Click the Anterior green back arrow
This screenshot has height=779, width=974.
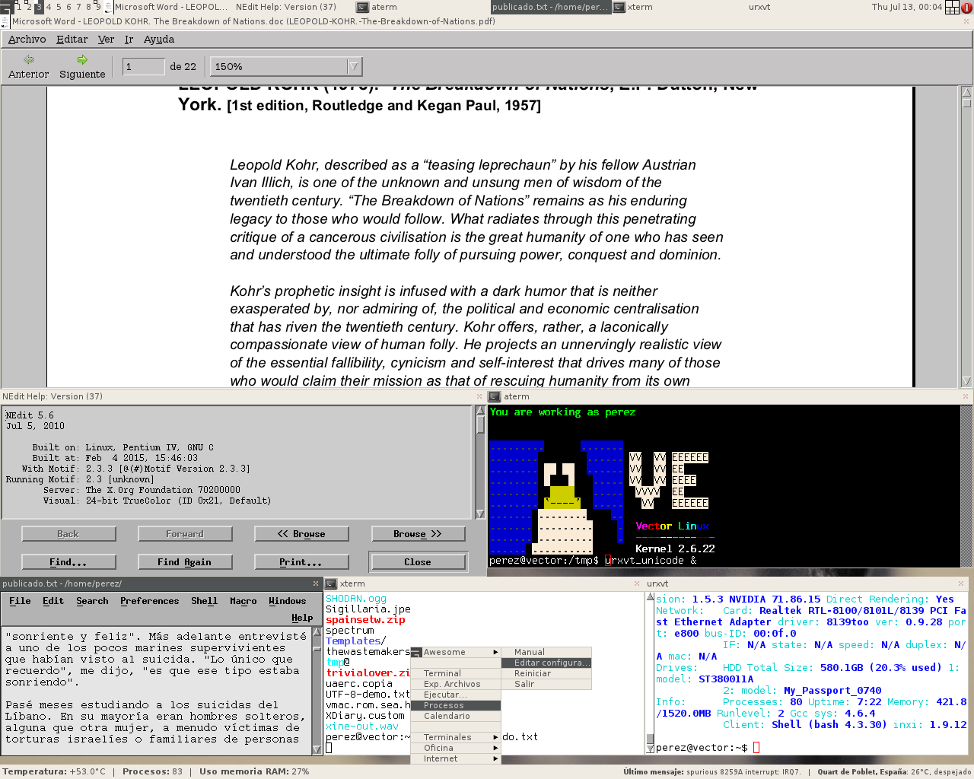29,59
